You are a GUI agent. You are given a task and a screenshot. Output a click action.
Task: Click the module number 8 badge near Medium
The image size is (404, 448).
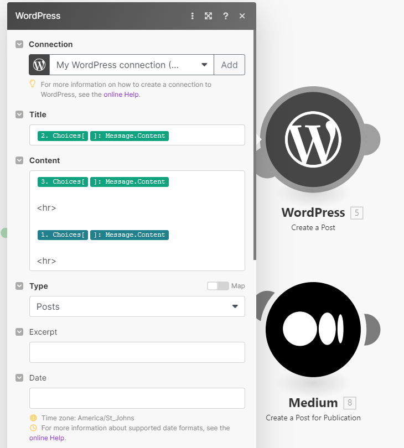pos(350,403)
